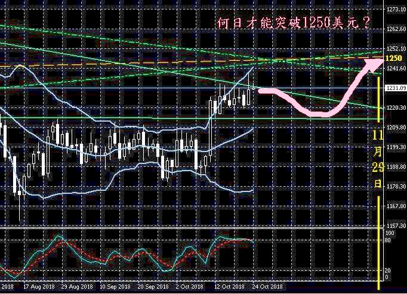Screen dimensions: 407x294
Task: Click the indicator scale value 20
Action: [387, 270]
